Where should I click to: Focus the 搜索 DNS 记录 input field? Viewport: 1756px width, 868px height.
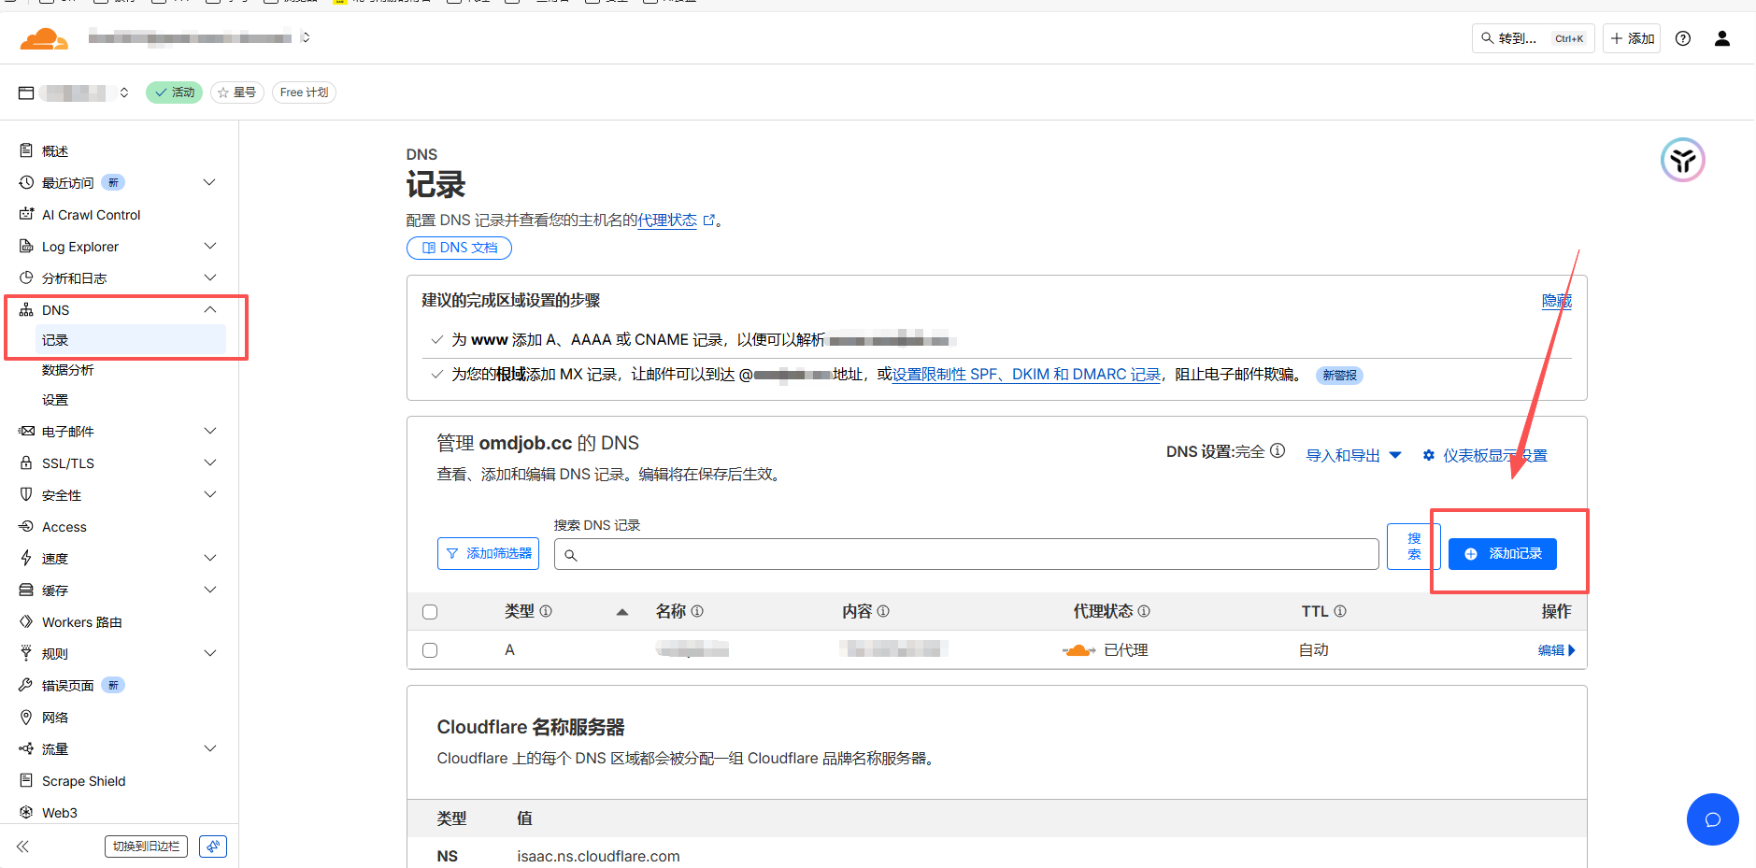coord(966,554)
